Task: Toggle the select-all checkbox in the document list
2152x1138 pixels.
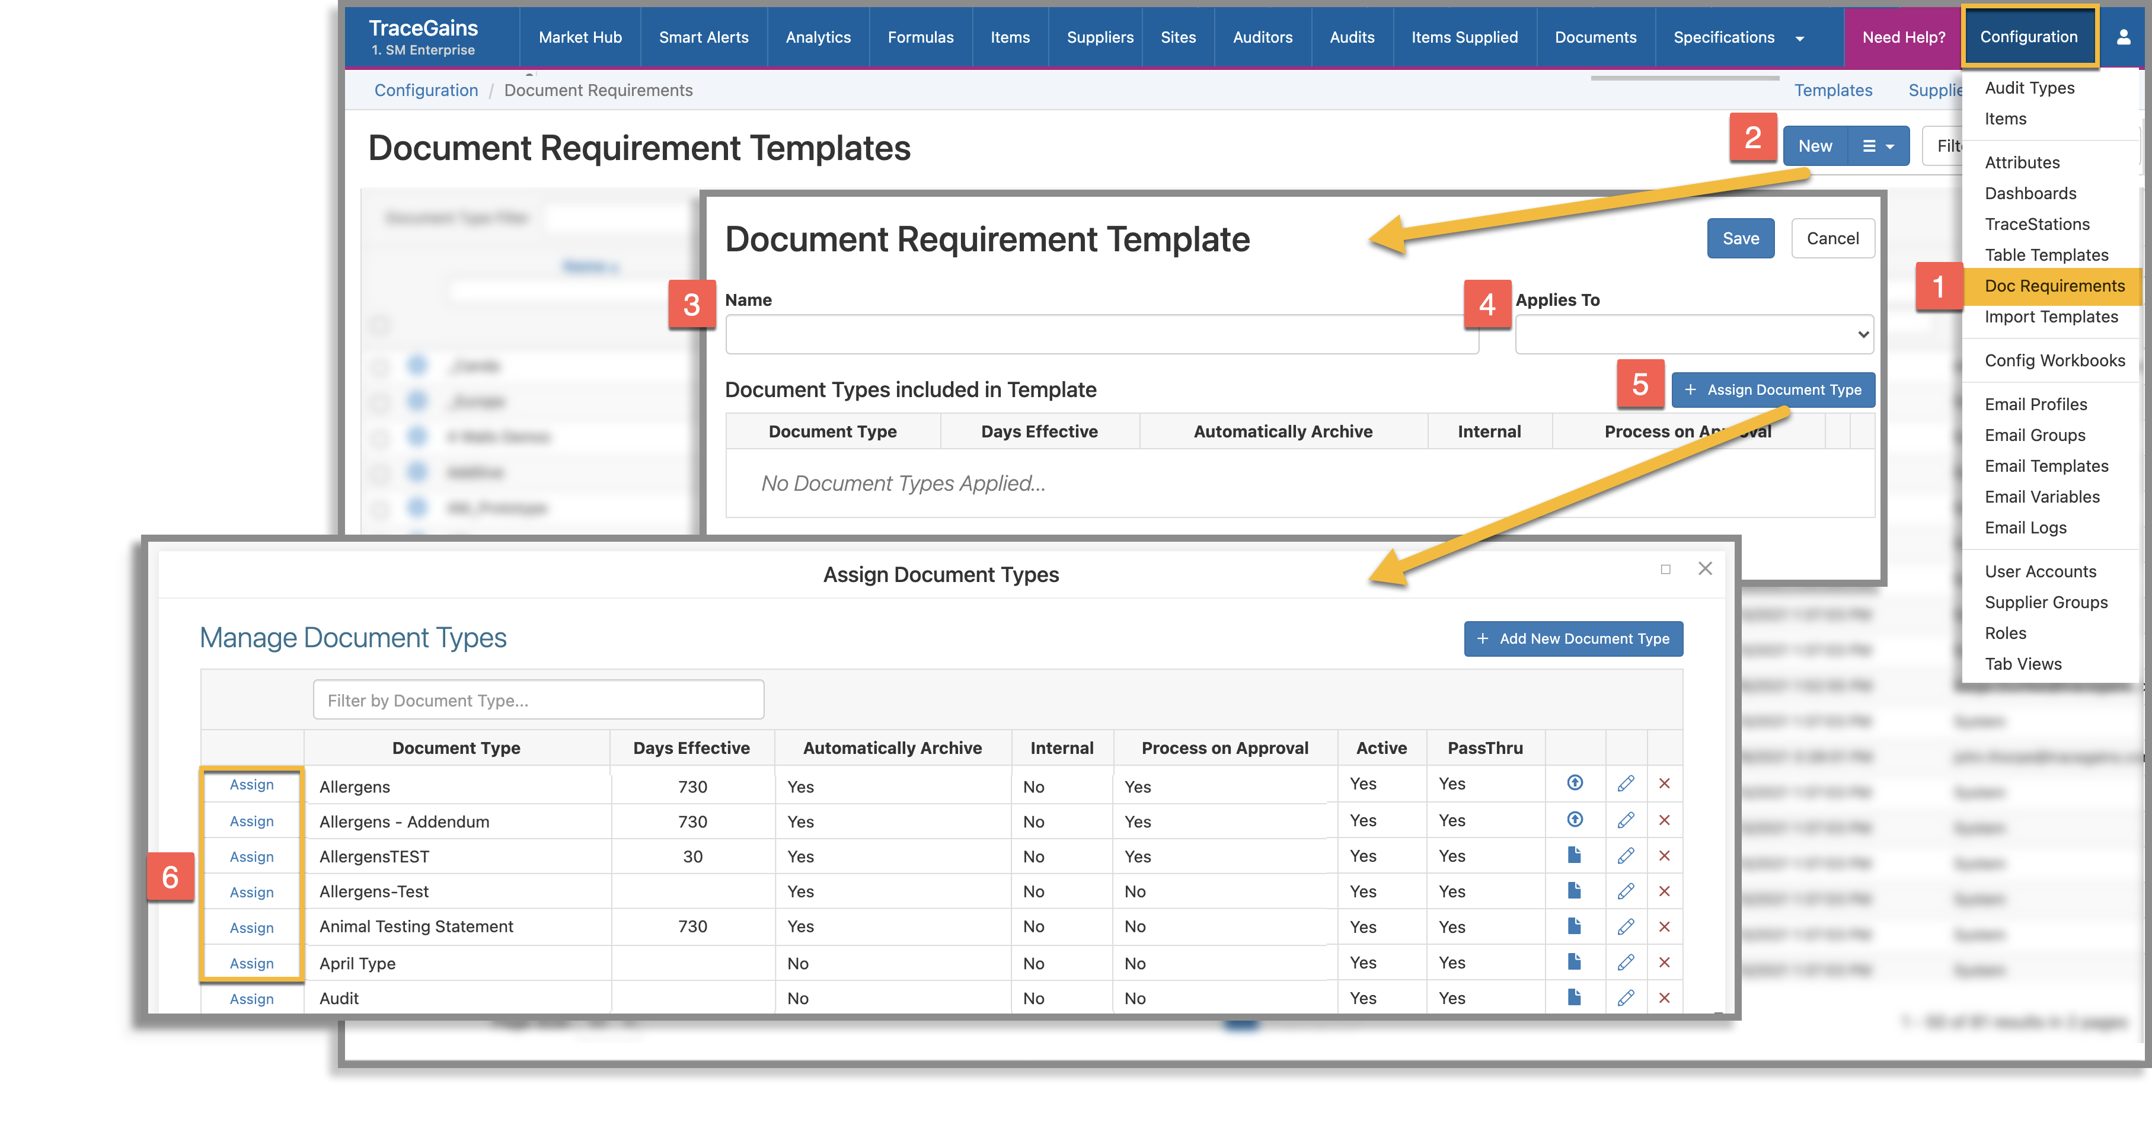Action: coord(381,325)
